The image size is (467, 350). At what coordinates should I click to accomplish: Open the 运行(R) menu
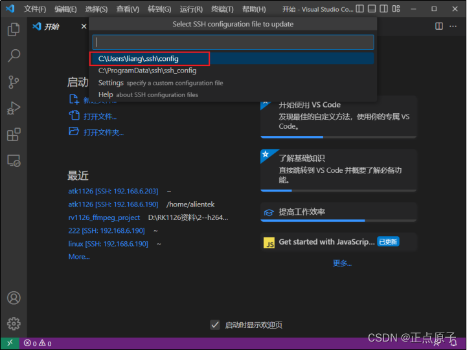pyautogui.click(x=191, y=9)
